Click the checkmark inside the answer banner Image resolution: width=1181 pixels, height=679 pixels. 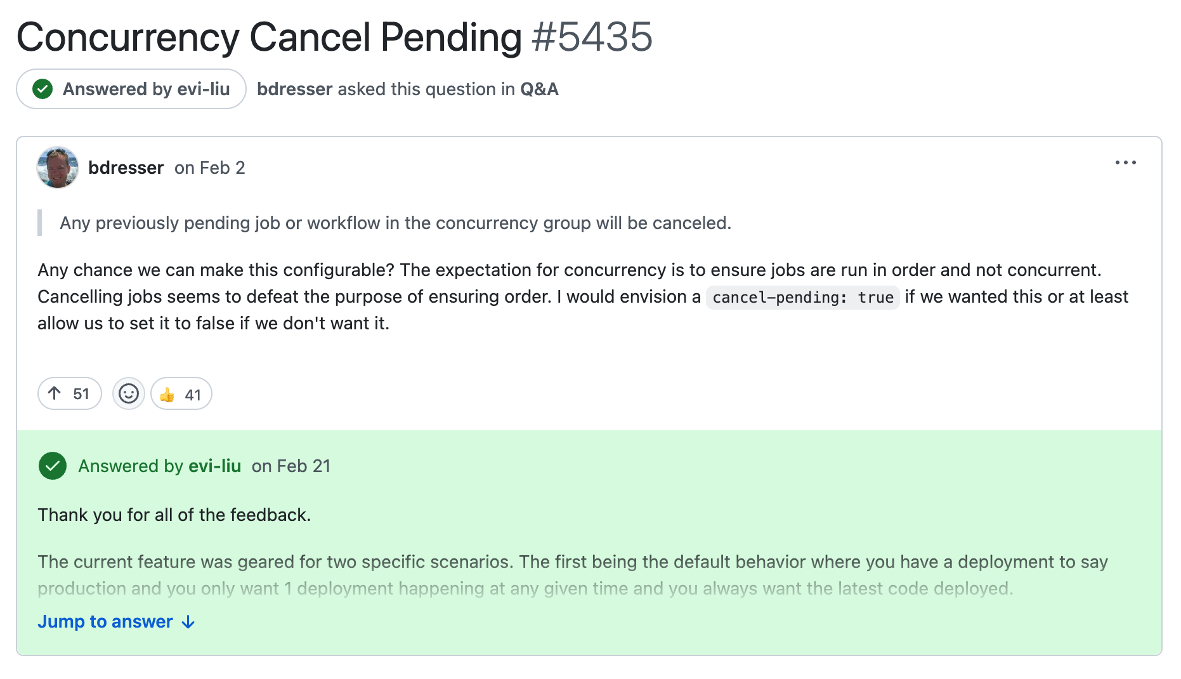[x=53, y=465]
